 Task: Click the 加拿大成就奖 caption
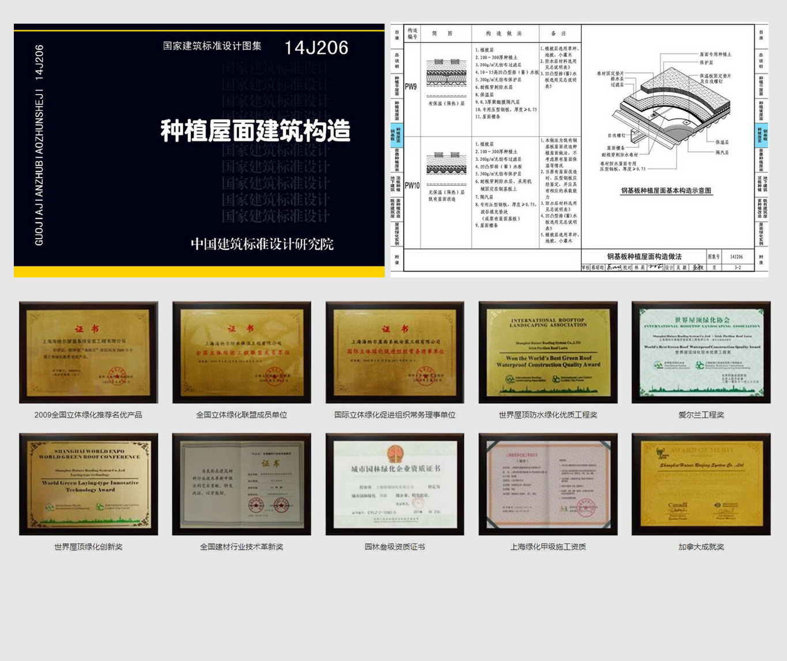click(x=701, y=547)
